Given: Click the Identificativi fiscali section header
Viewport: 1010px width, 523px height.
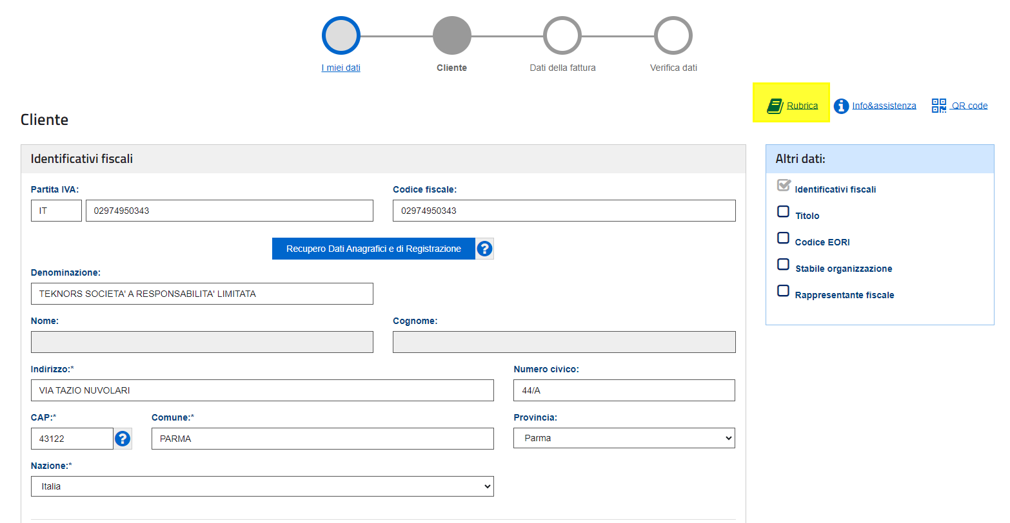Looking at the screenshot, I should [383, 159].
